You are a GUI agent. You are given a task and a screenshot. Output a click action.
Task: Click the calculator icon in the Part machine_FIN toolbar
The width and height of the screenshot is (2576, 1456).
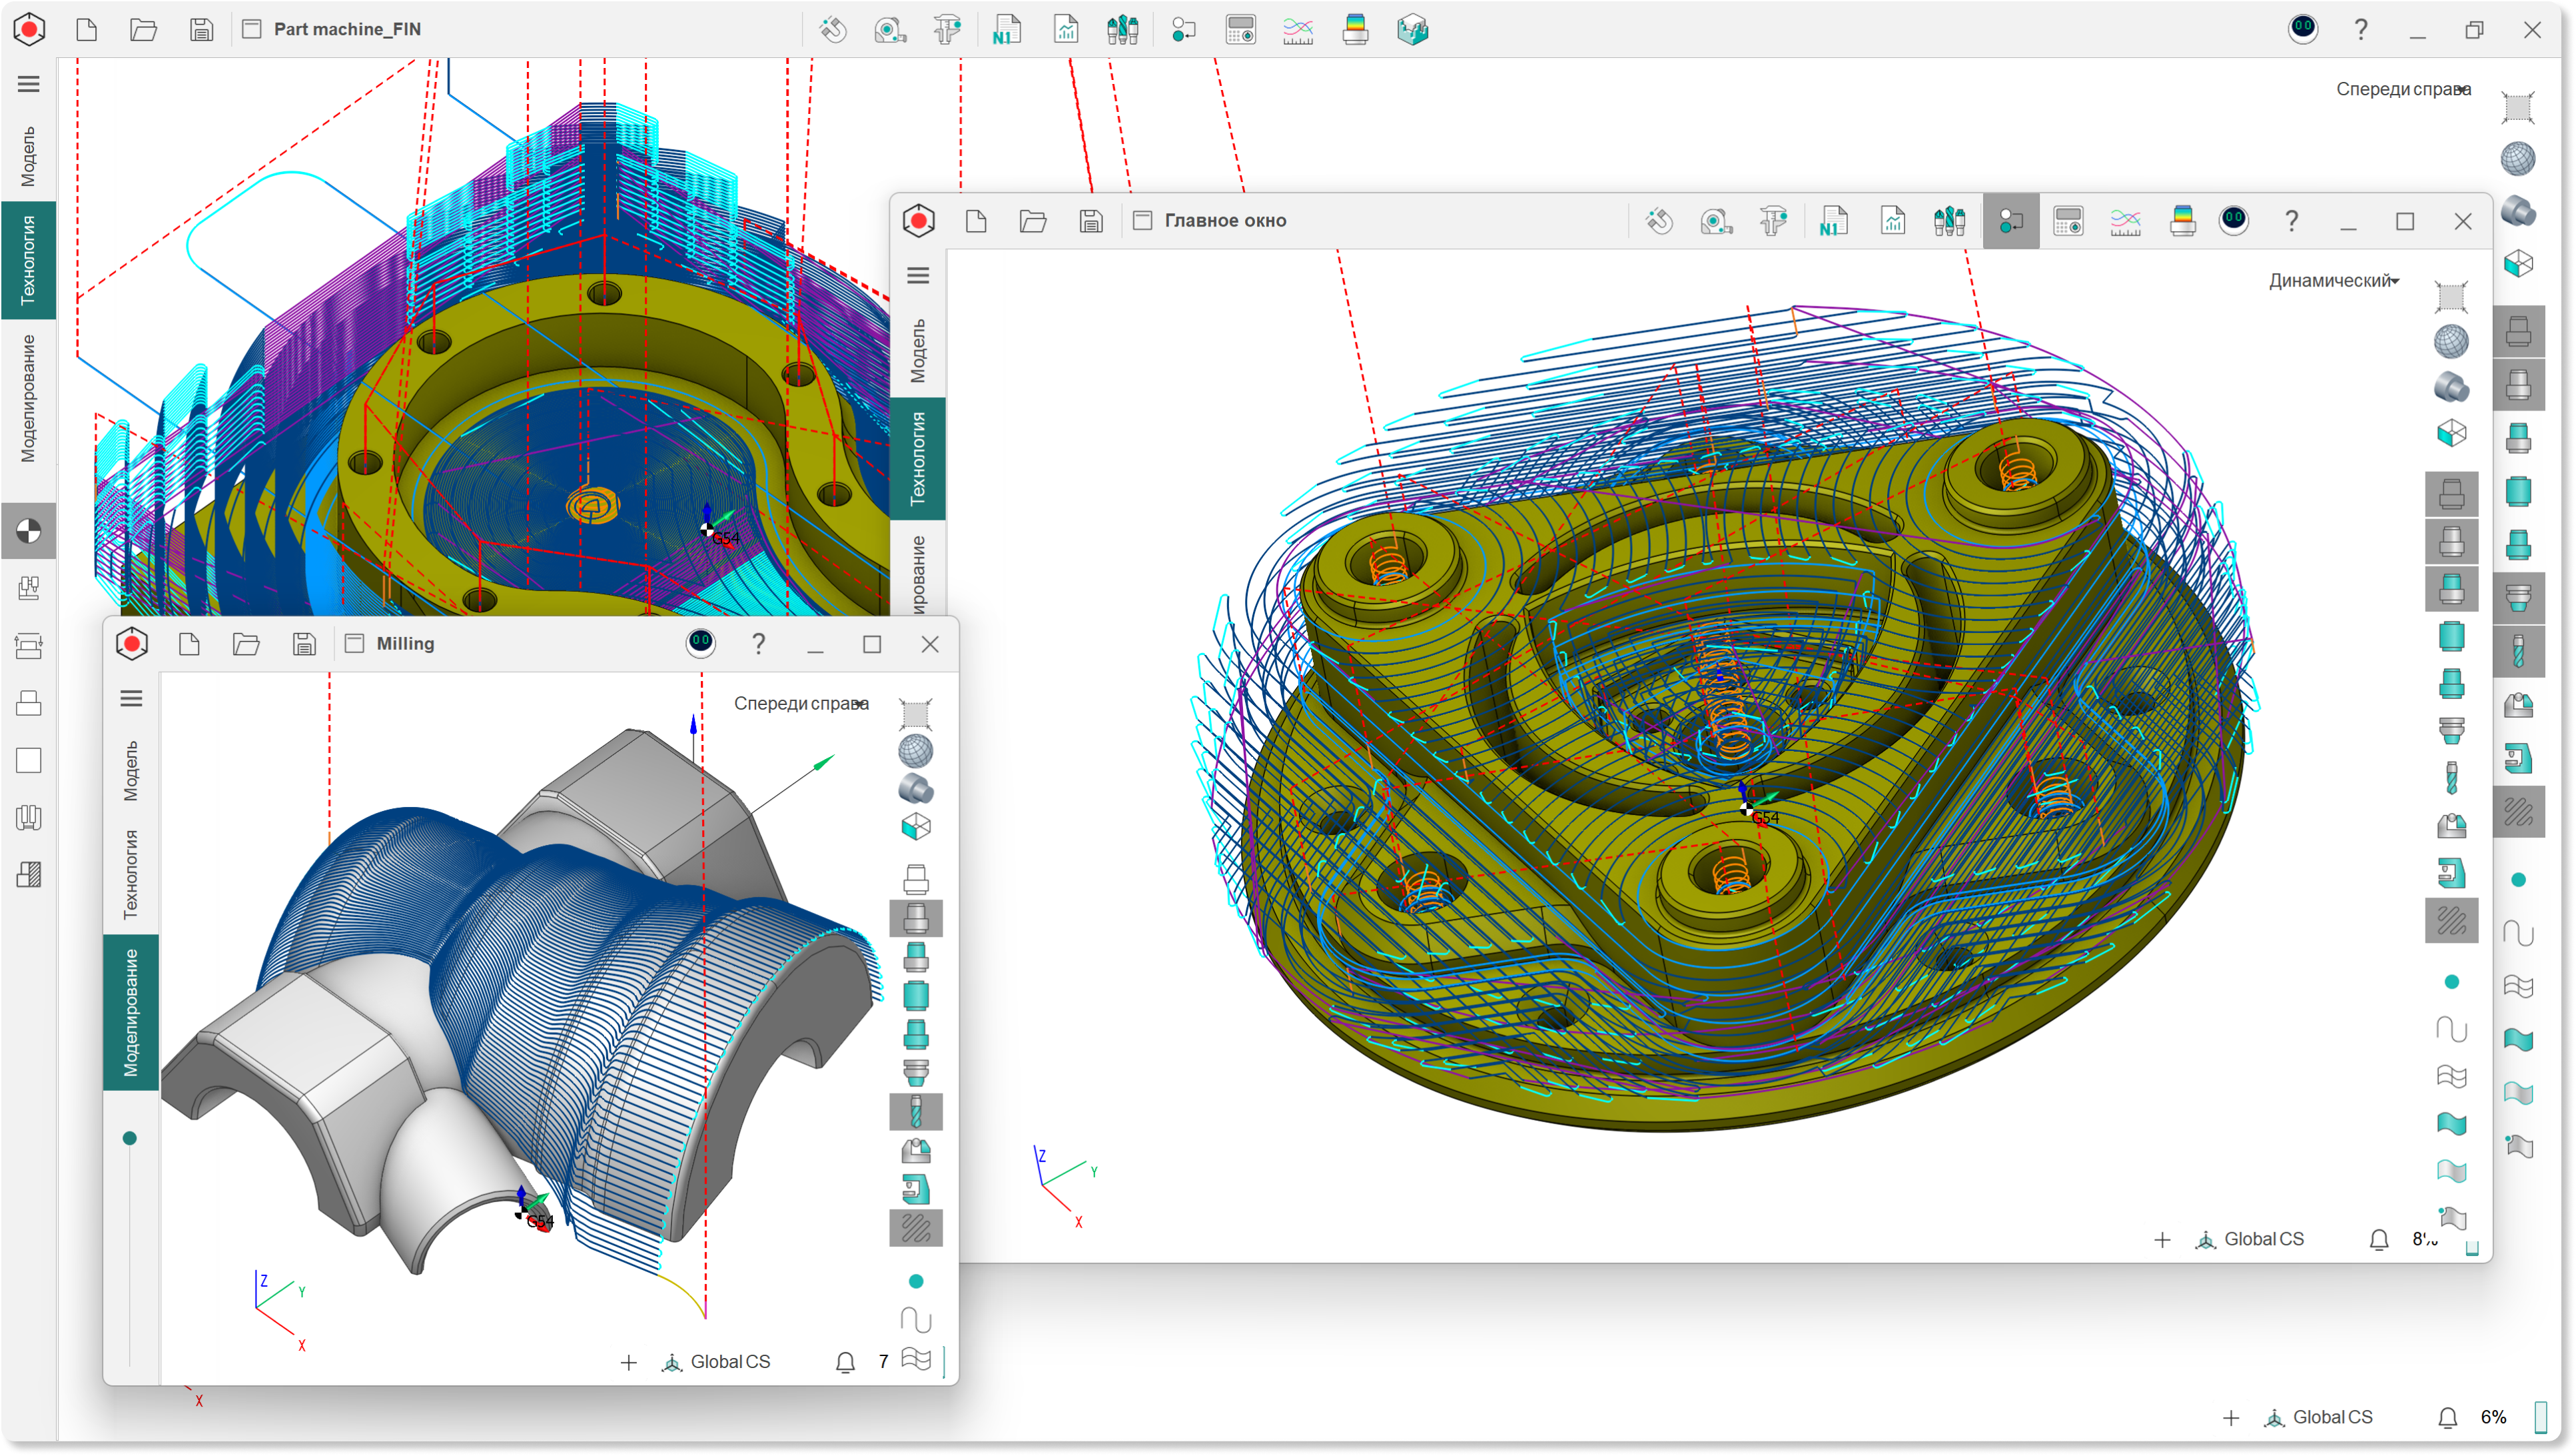click(x=1240, y=30)
